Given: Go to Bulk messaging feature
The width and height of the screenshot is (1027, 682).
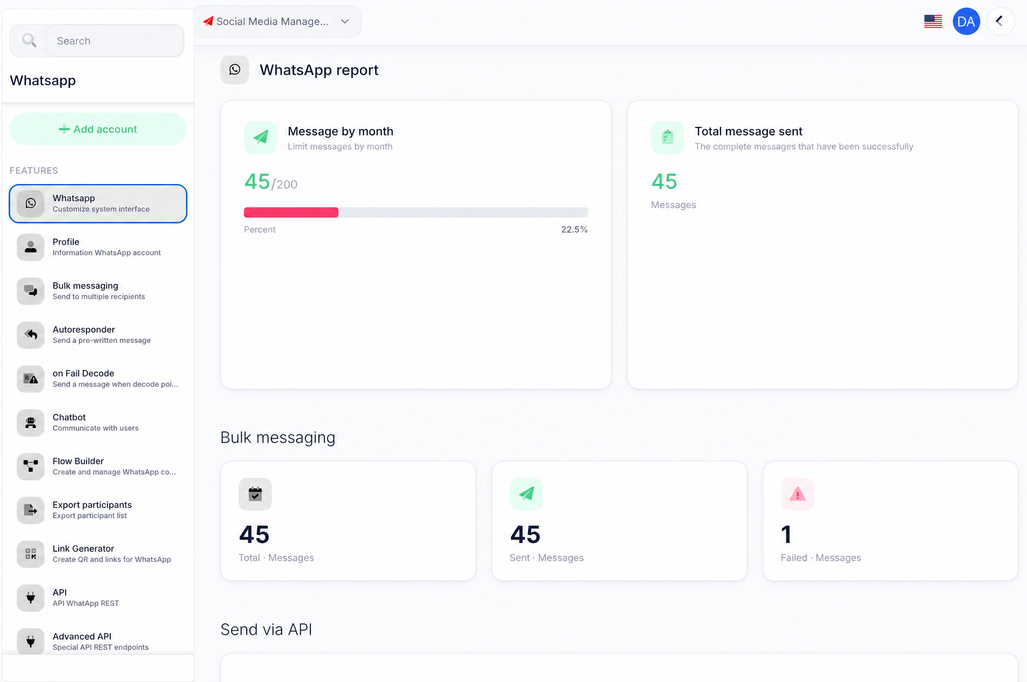Looking at the screenshot, I should click(x=98, y=291).
